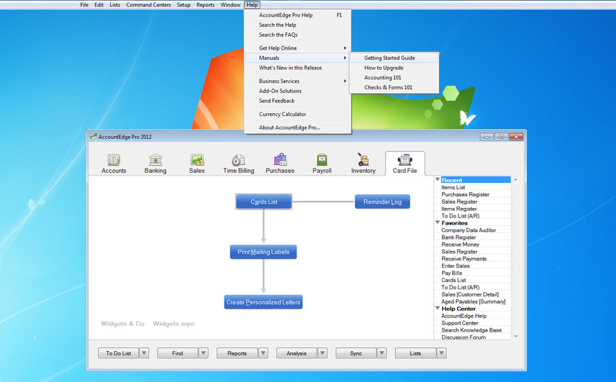Open the Checks & Forms 101 manual
Image resolution: width=616 pixels, height=382 pixels.
[394, 87]
